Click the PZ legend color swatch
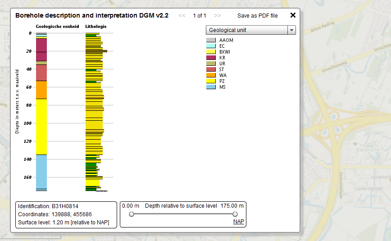 coord(211,81)
